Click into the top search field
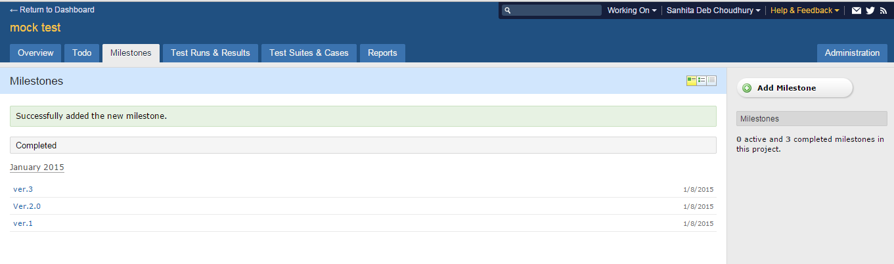The width and height of the screenshot is (894, 264). click(x=555, y=11)
